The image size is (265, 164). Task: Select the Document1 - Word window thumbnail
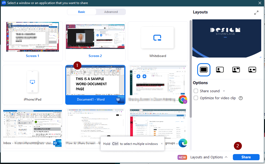pyautogui.click(x=95, y=85)
